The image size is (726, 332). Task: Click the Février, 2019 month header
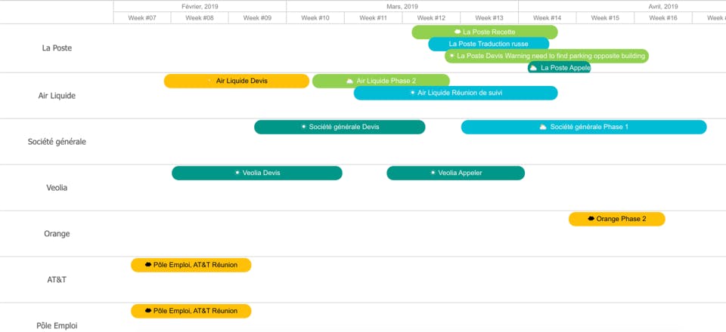(x=200, y=7)
